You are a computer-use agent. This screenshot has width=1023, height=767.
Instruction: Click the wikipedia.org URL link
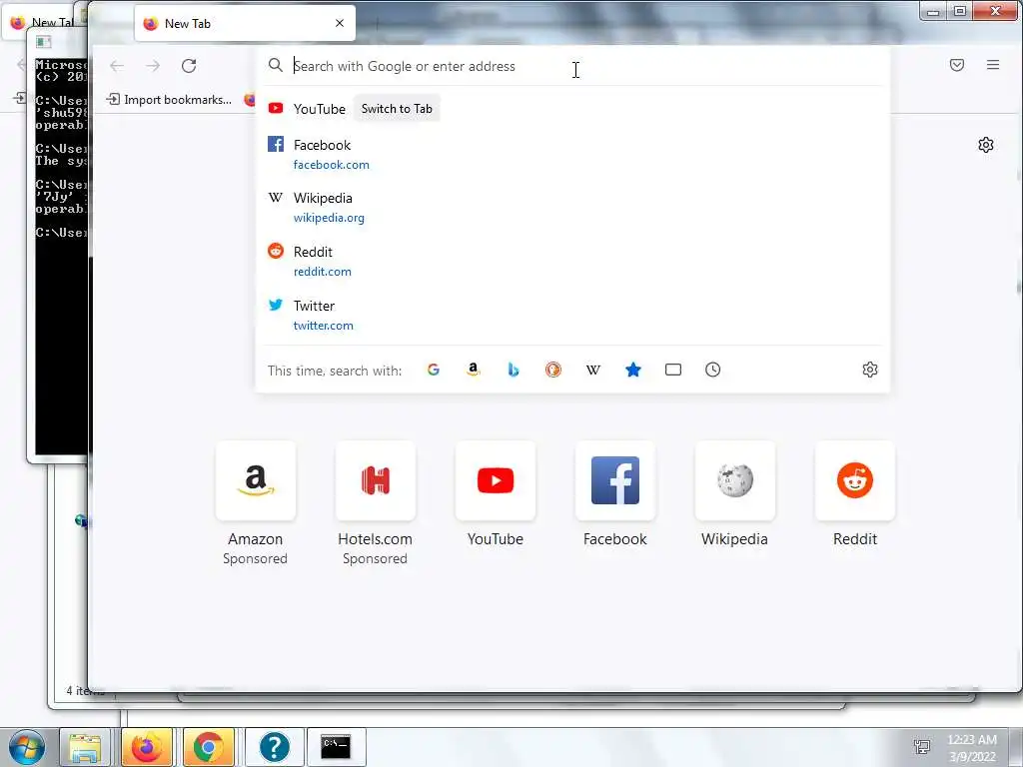click(x=329, y=218)
